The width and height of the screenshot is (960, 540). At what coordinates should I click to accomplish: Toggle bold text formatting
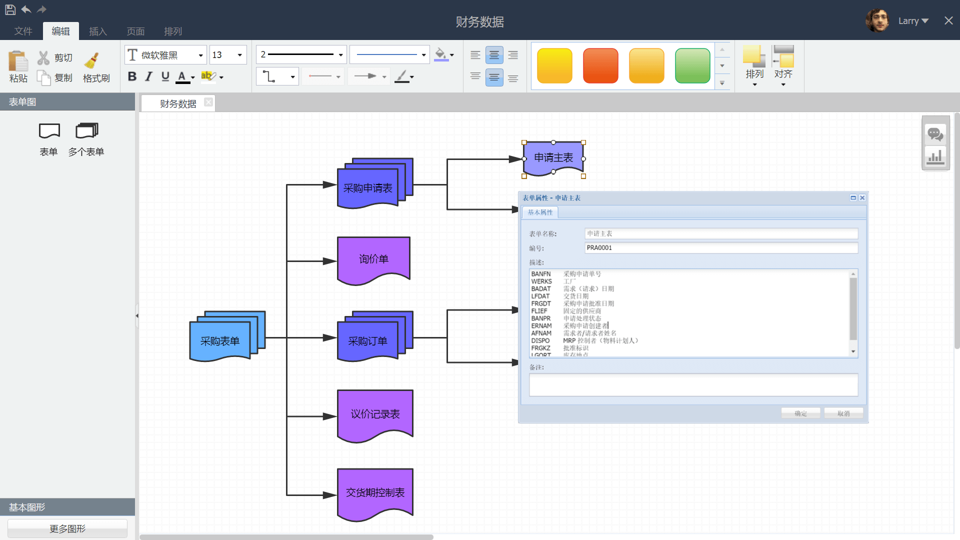coord(132,76)
